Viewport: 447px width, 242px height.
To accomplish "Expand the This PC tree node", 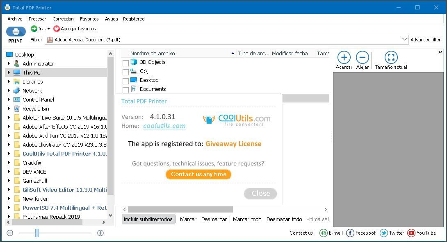I will [9, 72].
